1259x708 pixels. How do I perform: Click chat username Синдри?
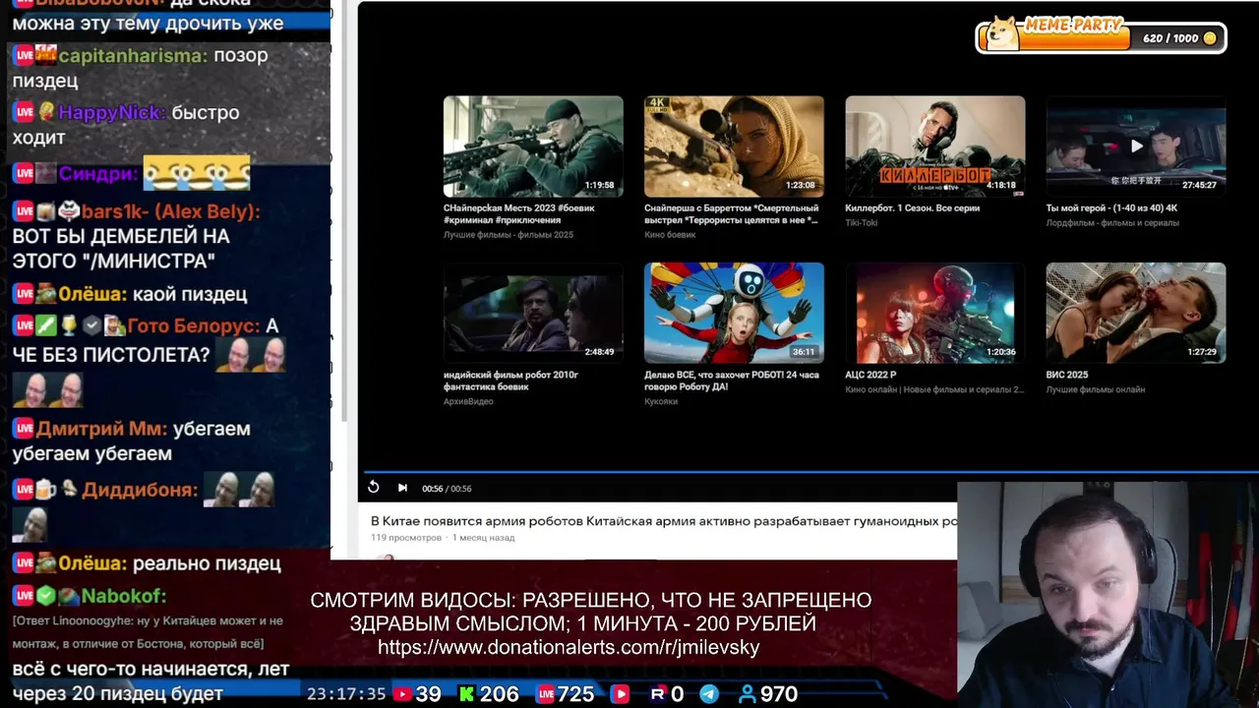[97, 174]
